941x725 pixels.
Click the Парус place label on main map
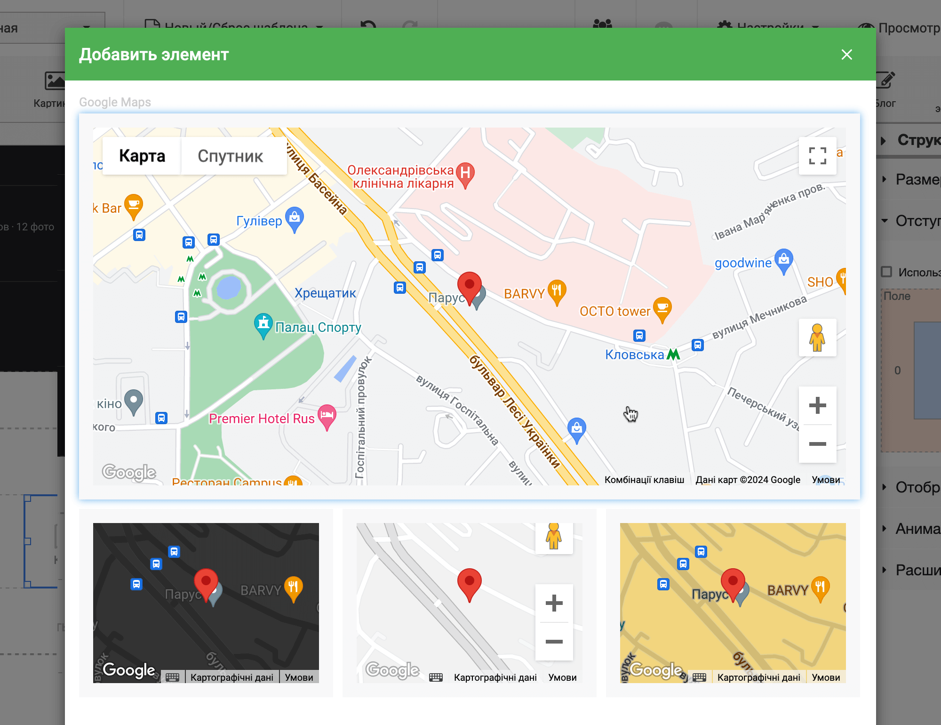(x=446, y=298)
